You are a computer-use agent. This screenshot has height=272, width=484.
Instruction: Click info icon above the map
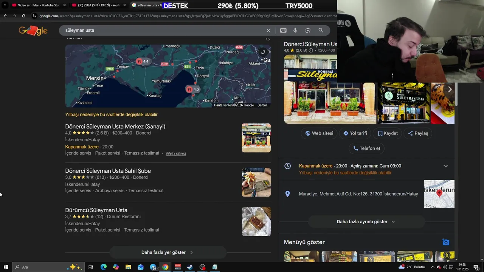click(x=268, y=39)
